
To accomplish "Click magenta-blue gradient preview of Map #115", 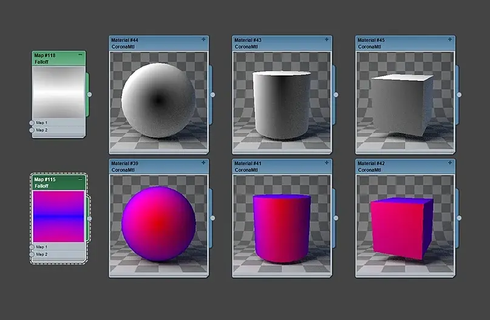I will (58, 217).
